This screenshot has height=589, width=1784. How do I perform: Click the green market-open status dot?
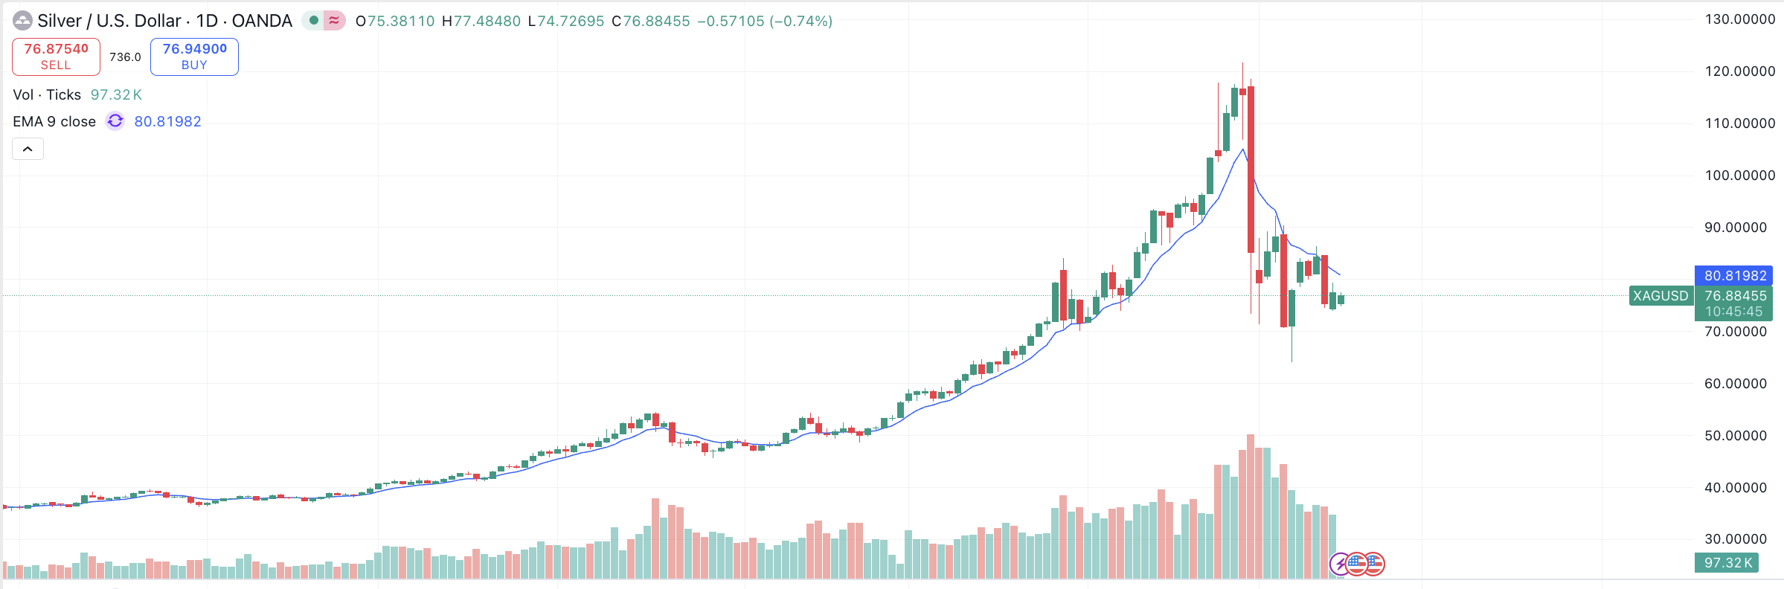tap(314, 21)
